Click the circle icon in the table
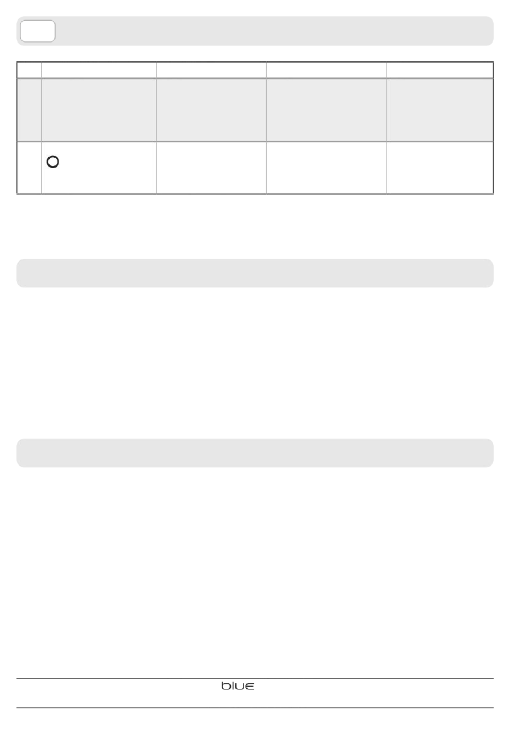The image size is (520, 743). click(x=53, y=162)
